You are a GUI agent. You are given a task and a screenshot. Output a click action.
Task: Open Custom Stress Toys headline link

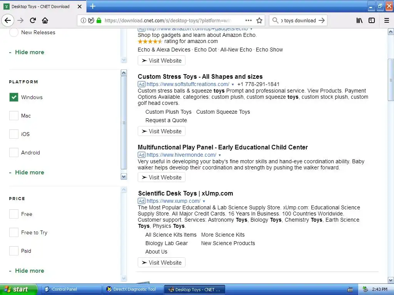point(200,76)
